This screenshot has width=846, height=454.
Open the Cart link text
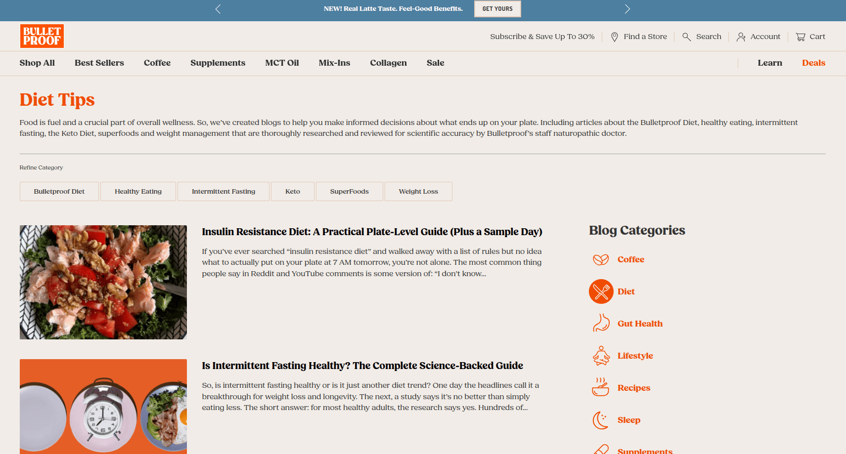pyautogui.click(x=817, y=37)
